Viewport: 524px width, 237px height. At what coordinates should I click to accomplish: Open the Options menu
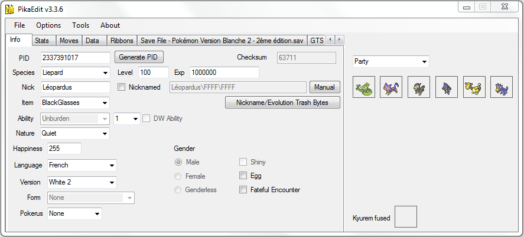(49, 25)
